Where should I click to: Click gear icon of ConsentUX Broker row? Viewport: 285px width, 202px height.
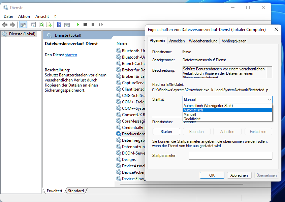pyautogui.click(x=119, y=114)
